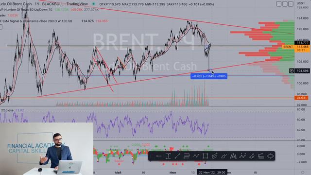This screenshot has width=311, height=175.
Task: Click the blue -8.905 (-7.84%) measurement label
Action: coord(209,76)
